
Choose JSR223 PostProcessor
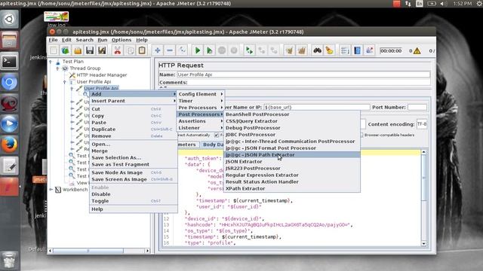(292, 169)
